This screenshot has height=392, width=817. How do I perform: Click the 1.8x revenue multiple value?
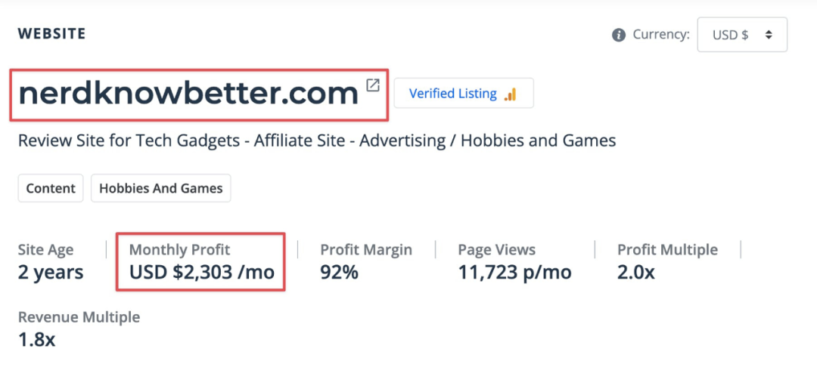(x=36, y=340)
